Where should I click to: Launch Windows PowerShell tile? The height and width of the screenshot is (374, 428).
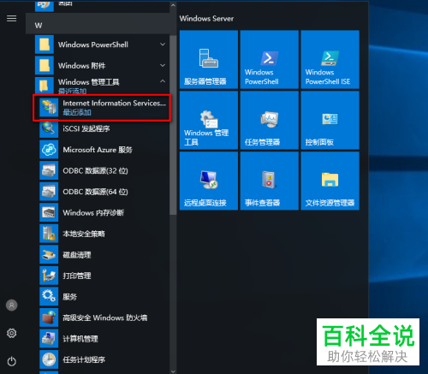coord(270,60)
